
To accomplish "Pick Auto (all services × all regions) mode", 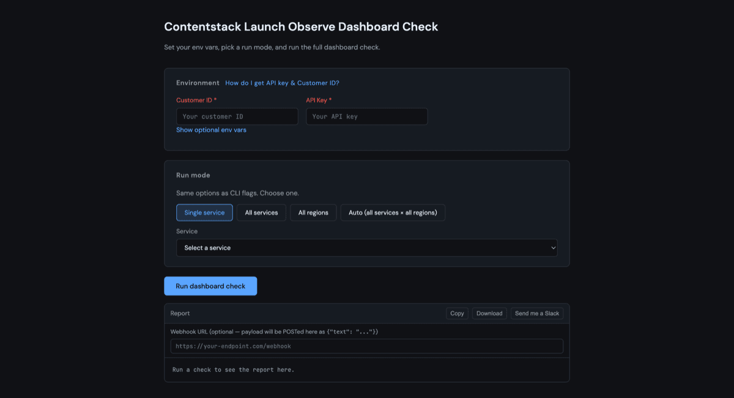I will point(393,212).
